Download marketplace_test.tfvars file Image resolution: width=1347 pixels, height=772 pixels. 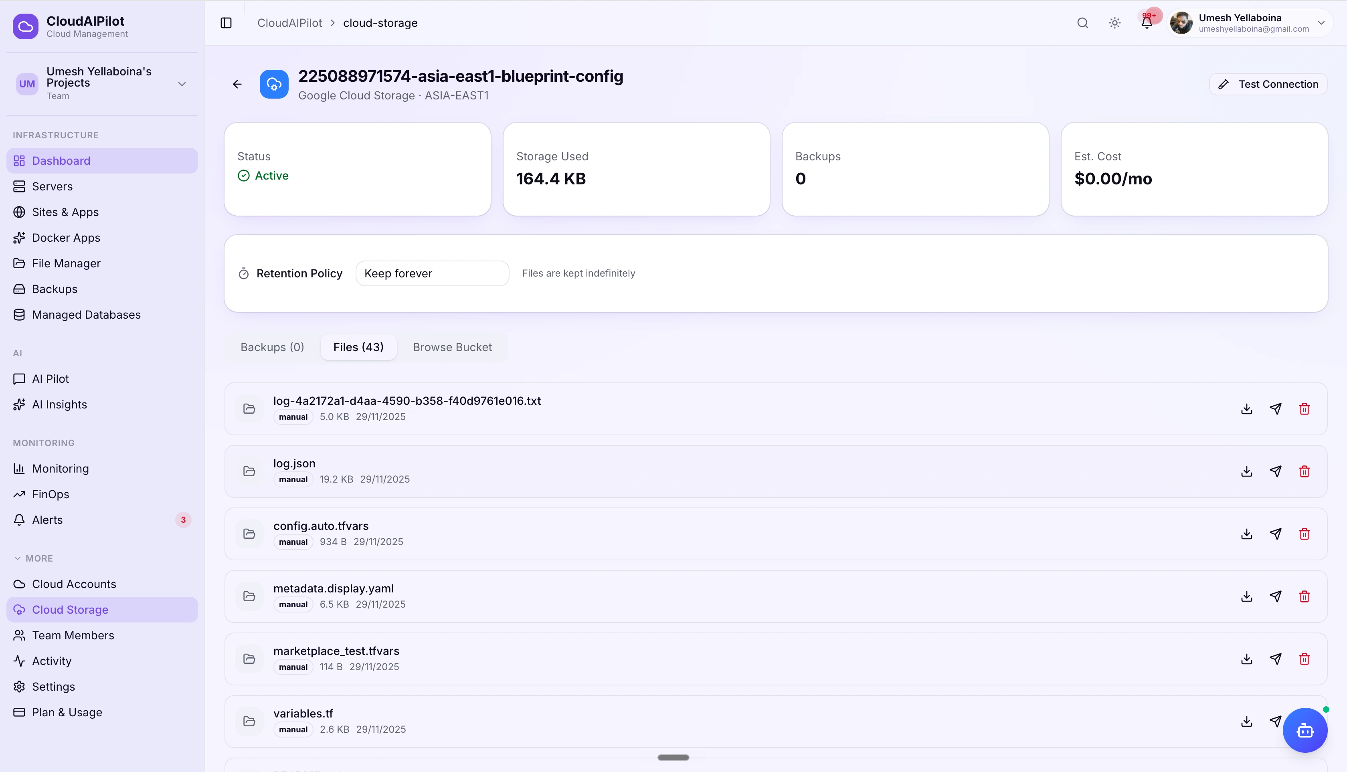pos(1247,659)
